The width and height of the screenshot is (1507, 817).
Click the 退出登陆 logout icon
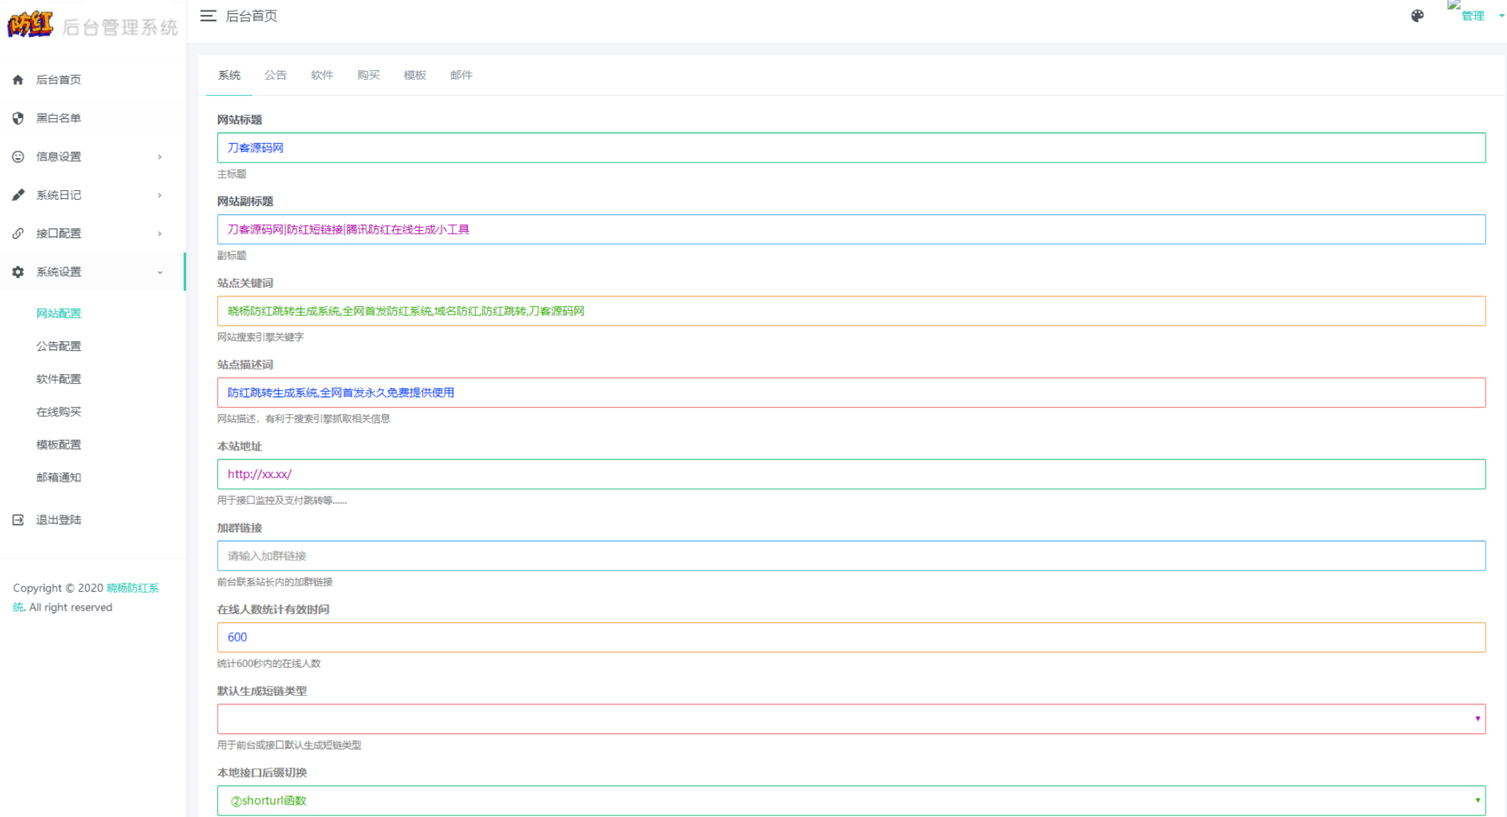click(x=18, y=520)
